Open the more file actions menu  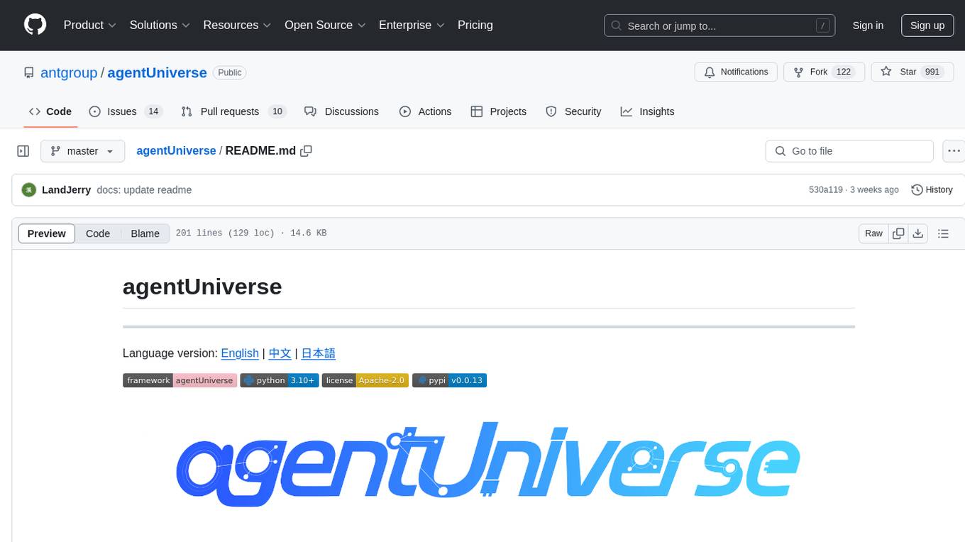coord(954,151)
